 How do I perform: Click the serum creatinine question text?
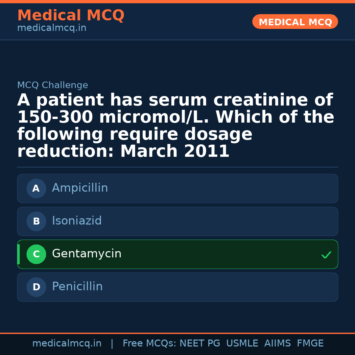(x=176, y=126)
